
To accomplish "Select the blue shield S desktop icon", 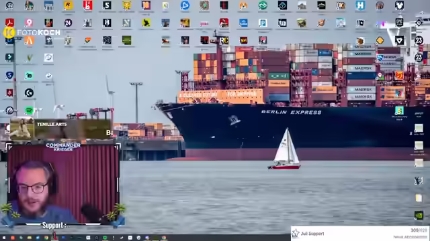I will click(9, 75).
